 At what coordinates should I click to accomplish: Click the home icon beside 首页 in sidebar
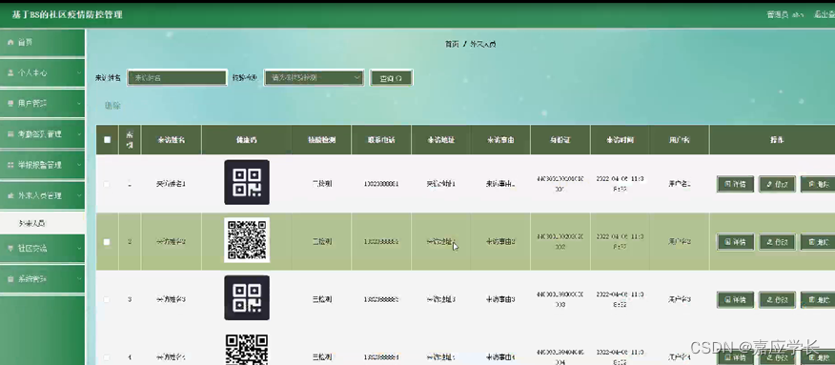click(10, 42)
